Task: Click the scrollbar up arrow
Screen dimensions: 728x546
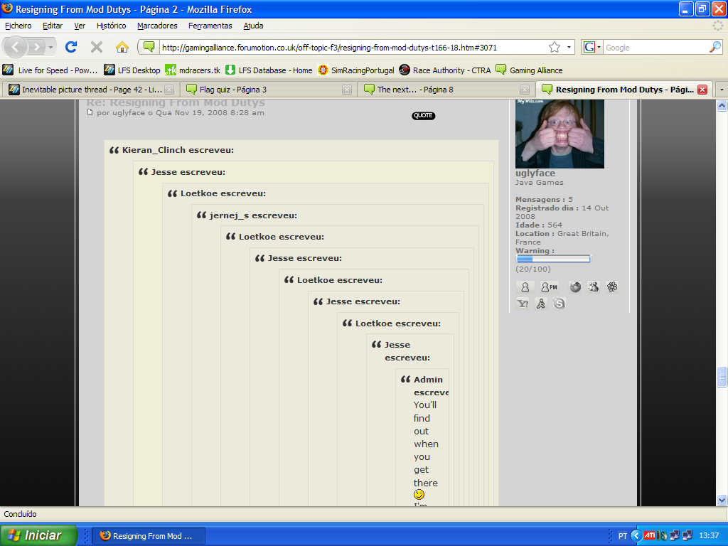Action: [722, 105]
